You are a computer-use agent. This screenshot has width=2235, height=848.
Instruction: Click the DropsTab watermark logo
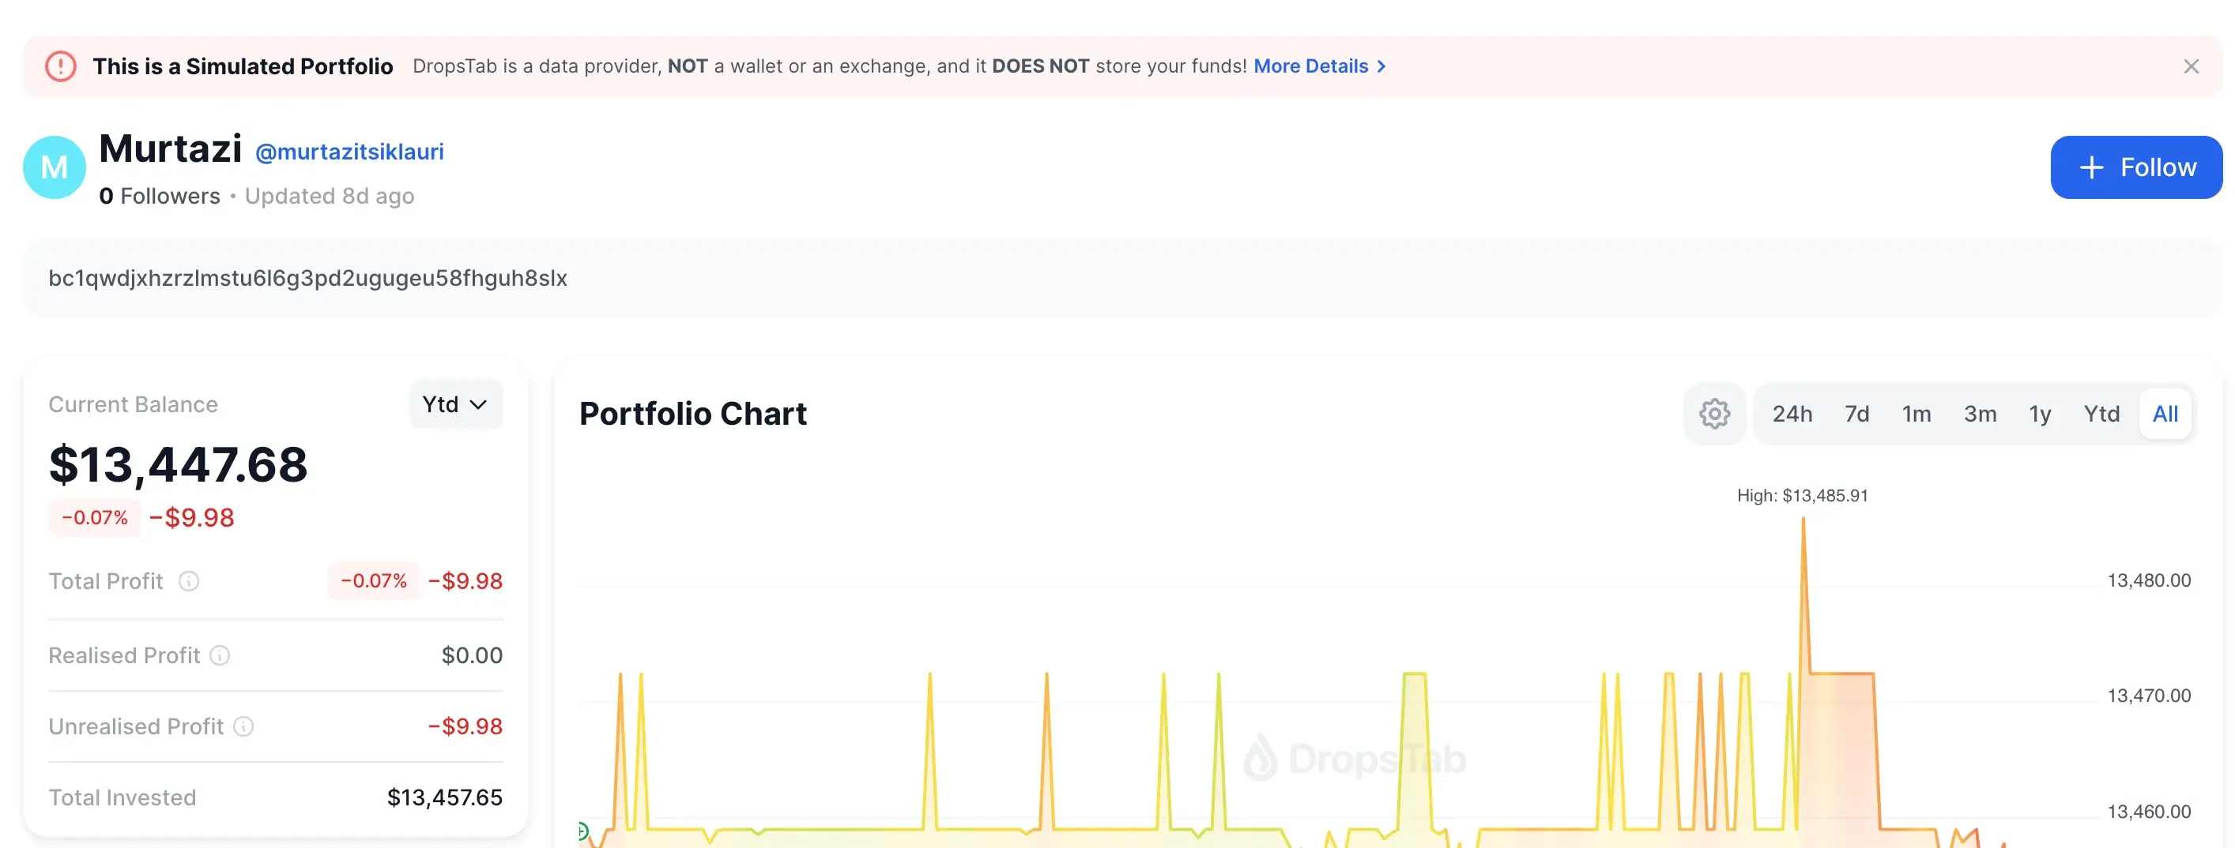[1260, 757]
